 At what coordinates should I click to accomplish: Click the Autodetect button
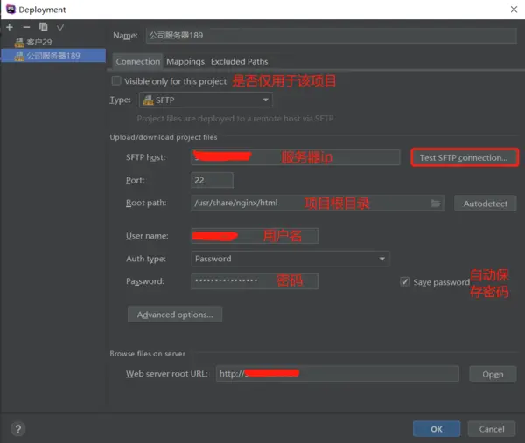pyautogui.click(x=485, y=204)
